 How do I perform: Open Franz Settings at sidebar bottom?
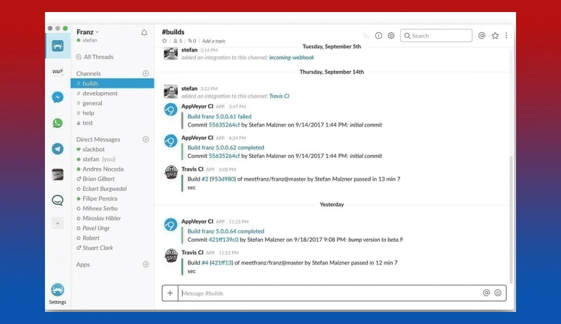click(58, 294)
